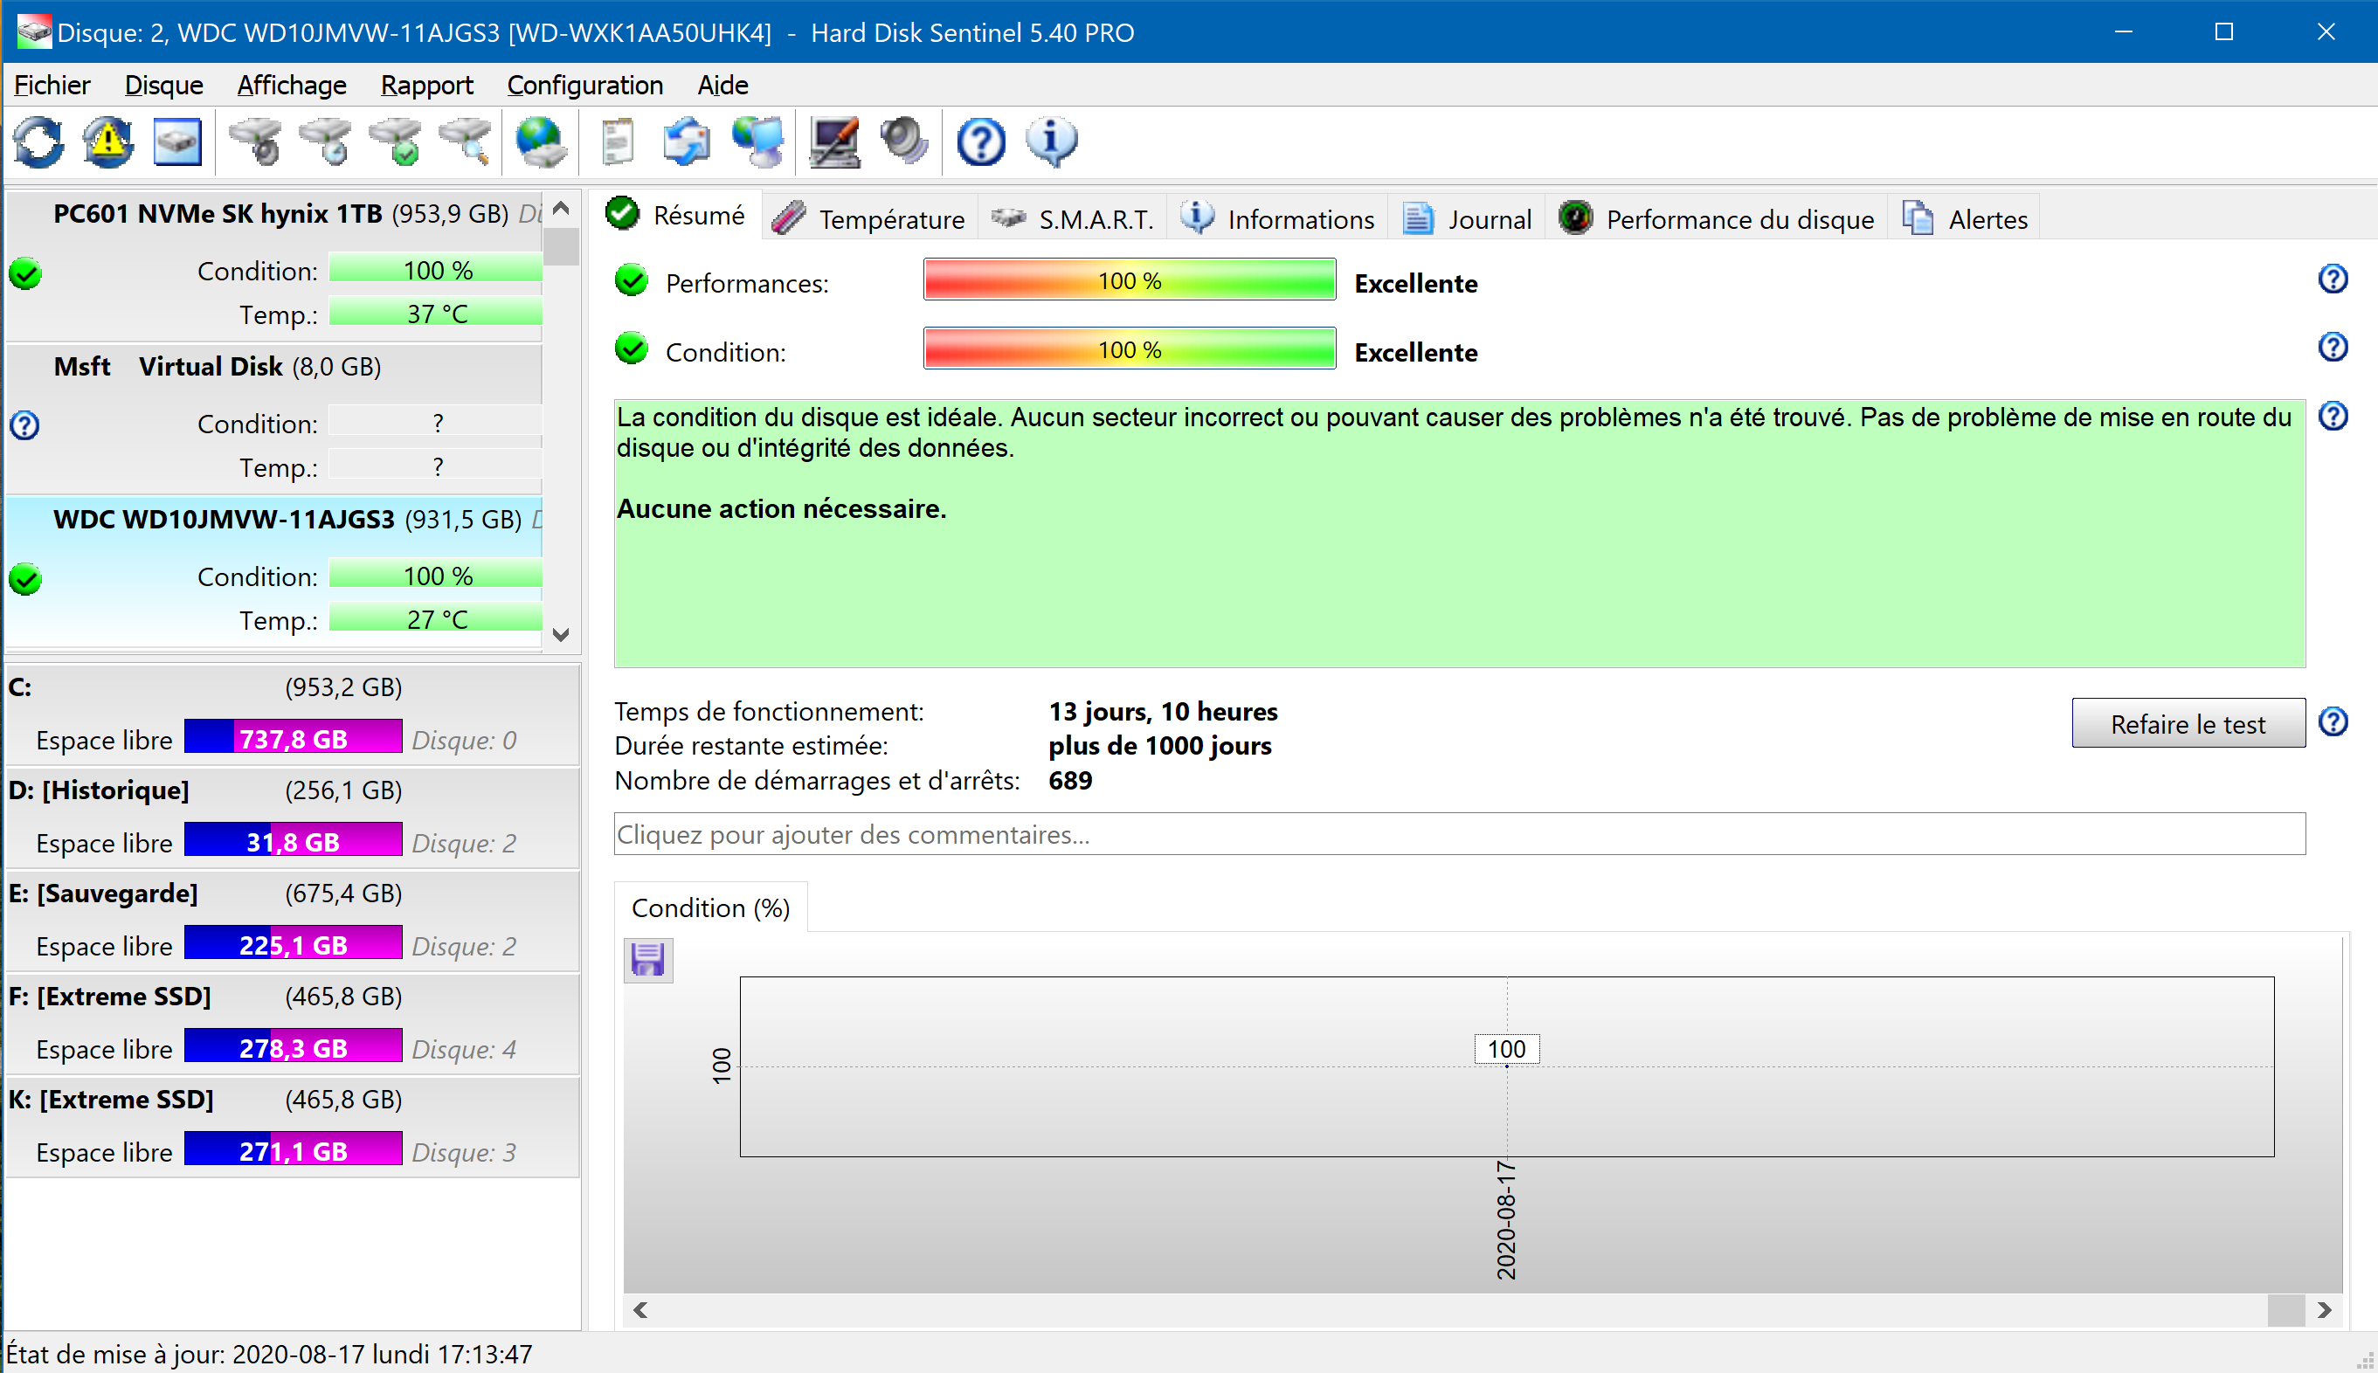Viewport: 2378px width, 1373px height.
Task: Select the Msft Virtual Disk entry
Action: [x=274, y=419]
